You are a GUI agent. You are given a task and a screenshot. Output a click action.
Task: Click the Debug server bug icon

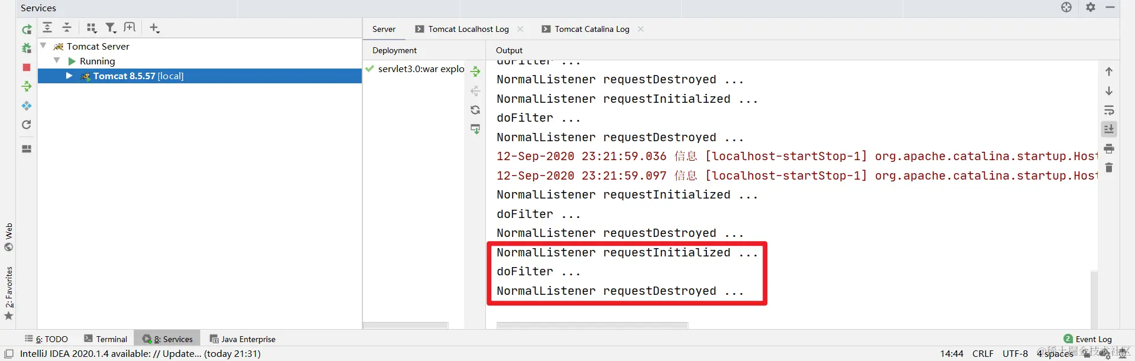click(27, 48)
